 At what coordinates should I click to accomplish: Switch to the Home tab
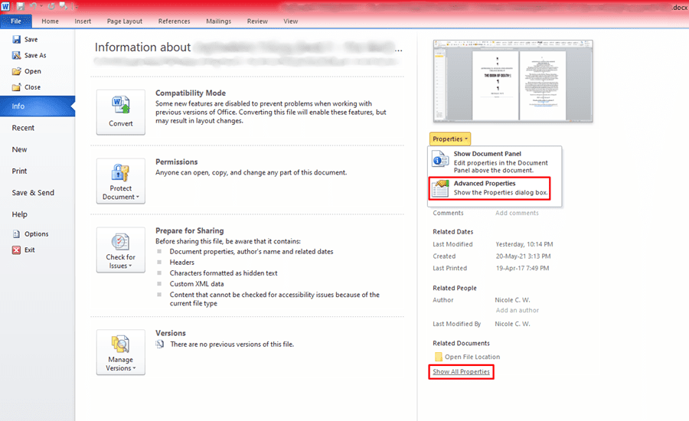pyautogui.click(x=50, y=21)
